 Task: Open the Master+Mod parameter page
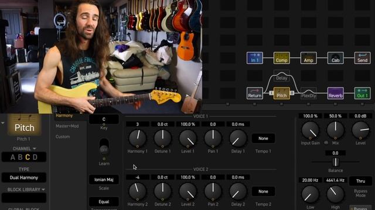(x=67, y=126)
